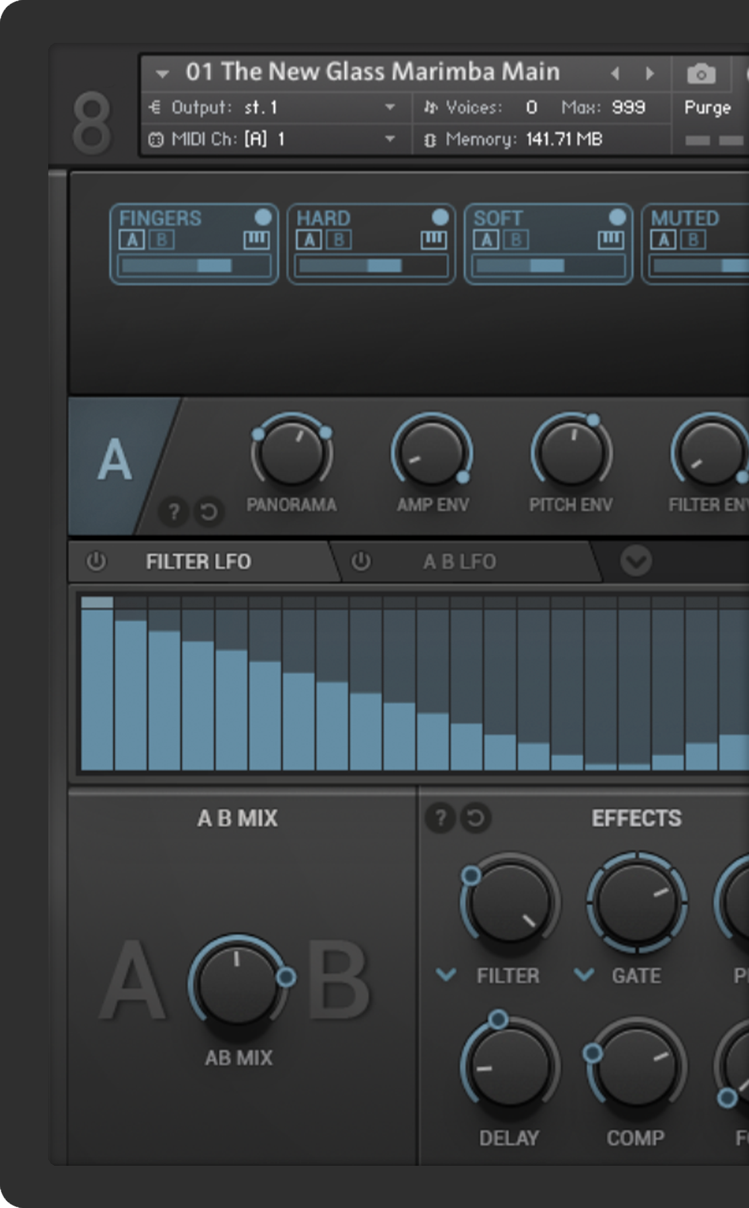Click the instrument title '01 The New Glass Marimba Main'

click(373, 72)
